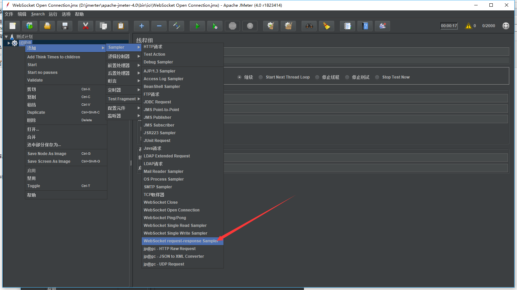Choose Save Node As Image
517x290 pixels.
pos(66,154)
